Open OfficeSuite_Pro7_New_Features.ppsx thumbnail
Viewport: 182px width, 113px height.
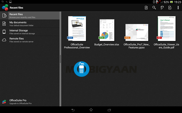tap(137, 32)
